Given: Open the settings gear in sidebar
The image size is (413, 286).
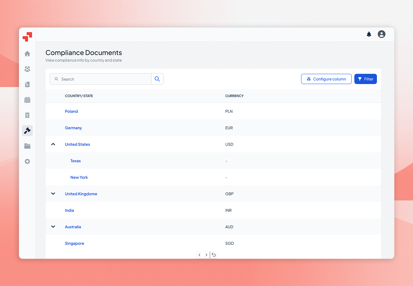Looking at the screenshot, I should click(27, 161).
